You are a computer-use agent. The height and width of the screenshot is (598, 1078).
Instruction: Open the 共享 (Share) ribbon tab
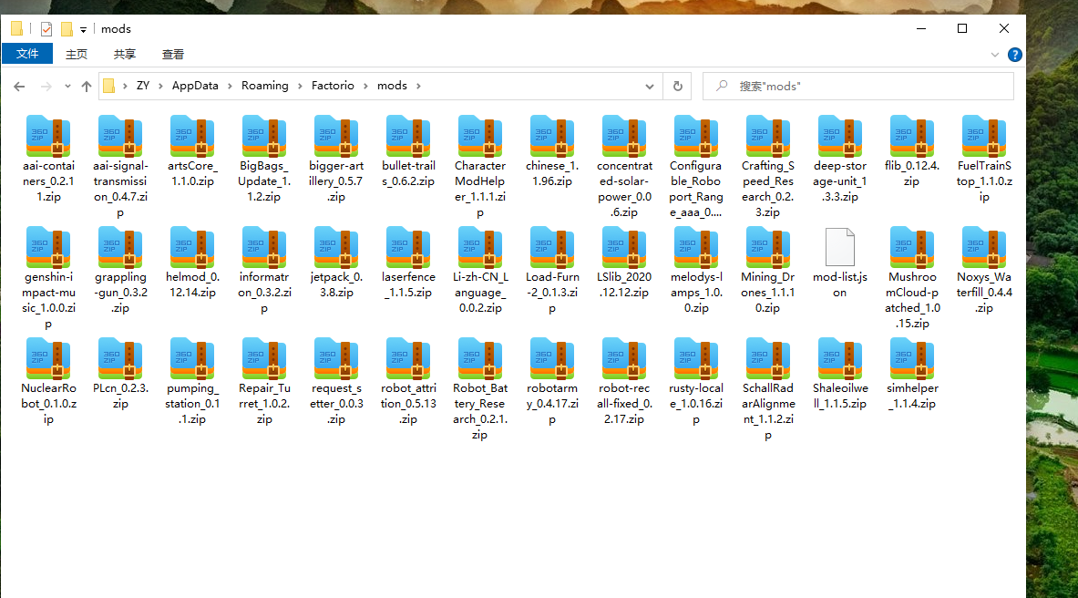pos(125,54)
